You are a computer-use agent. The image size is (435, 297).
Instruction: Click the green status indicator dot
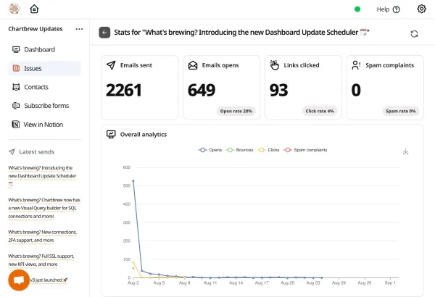[x=357, y=9]
